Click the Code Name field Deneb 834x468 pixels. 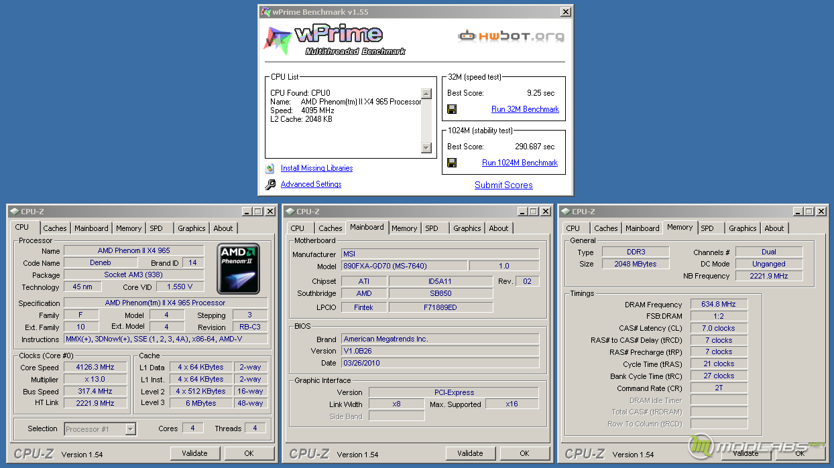point(101,263)
